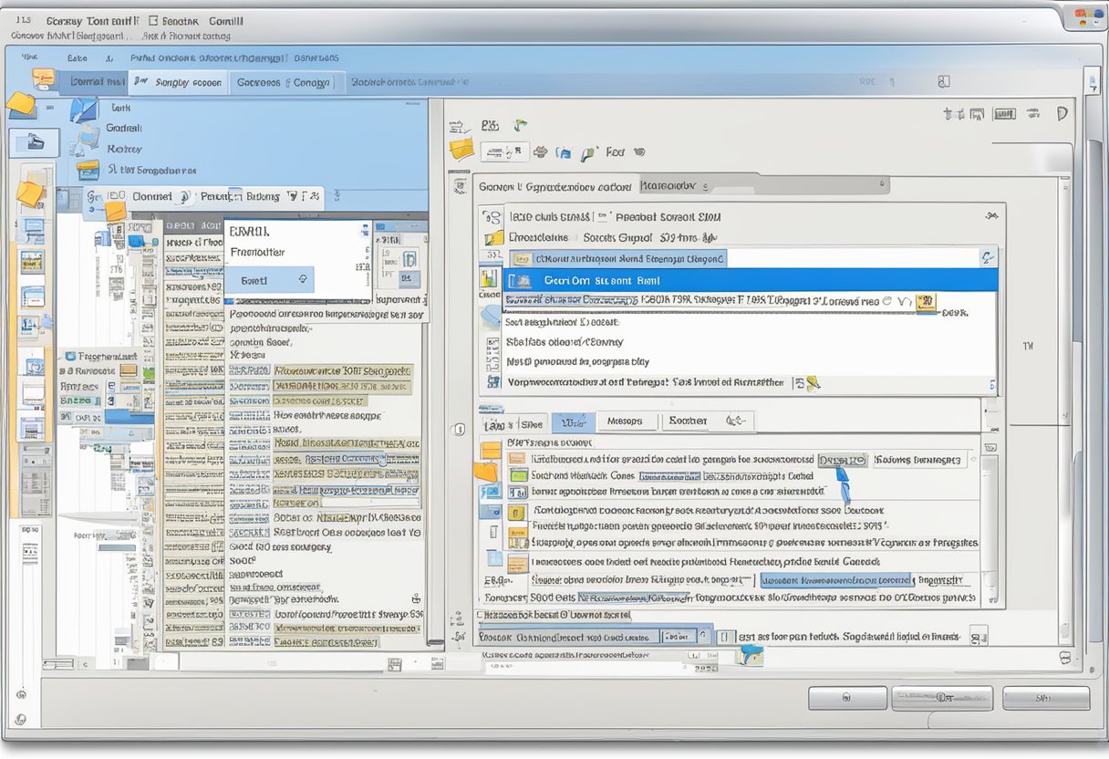
Task: Click the rightmost button at dialog bottom
Action: [x=1045, y=698]
